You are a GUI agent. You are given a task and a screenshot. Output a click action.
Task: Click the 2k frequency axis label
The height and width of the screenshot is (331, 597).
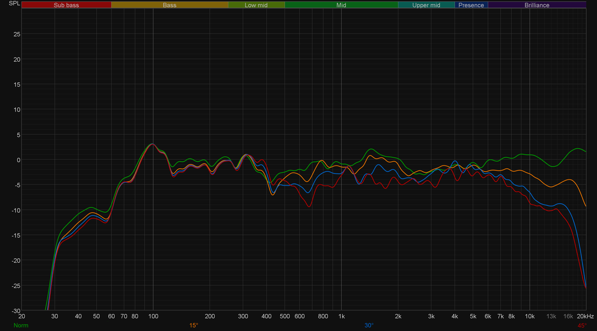tap(398, 316)
